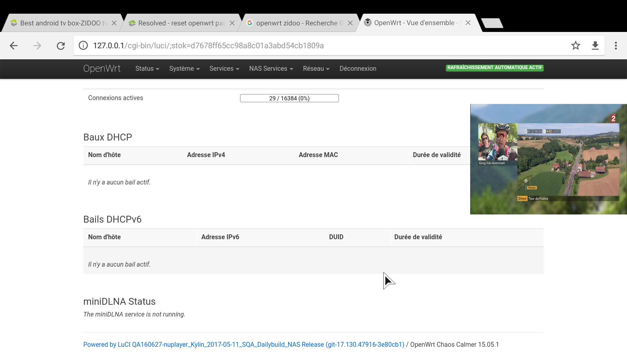Close the Best android tv box-ZIDOO tab
Screen dimensions: 627x352
(114, 23)
